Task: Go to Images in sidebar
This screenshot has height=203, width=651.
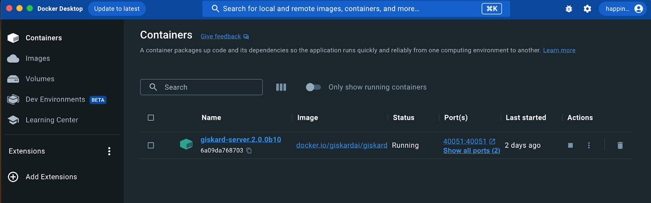Action: tap(37, 59)
